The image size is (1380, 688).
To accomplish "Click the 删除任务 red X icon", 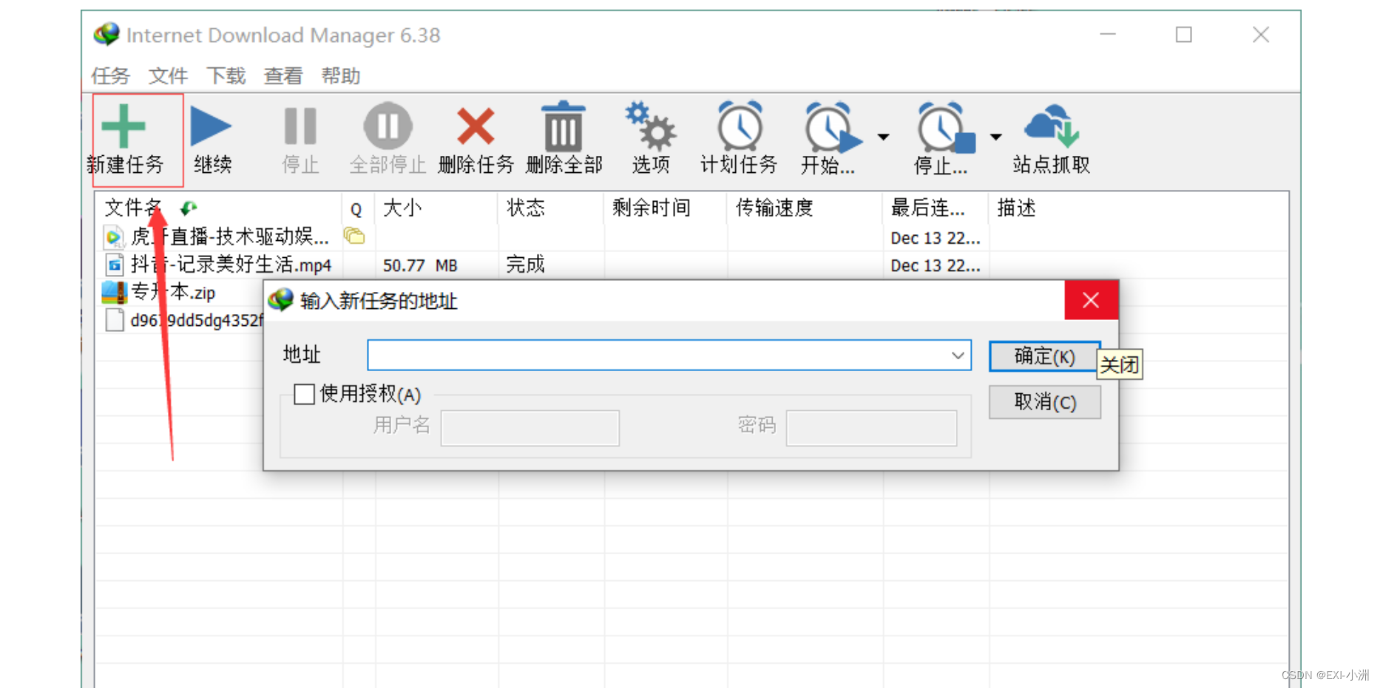I will point(476,126).
